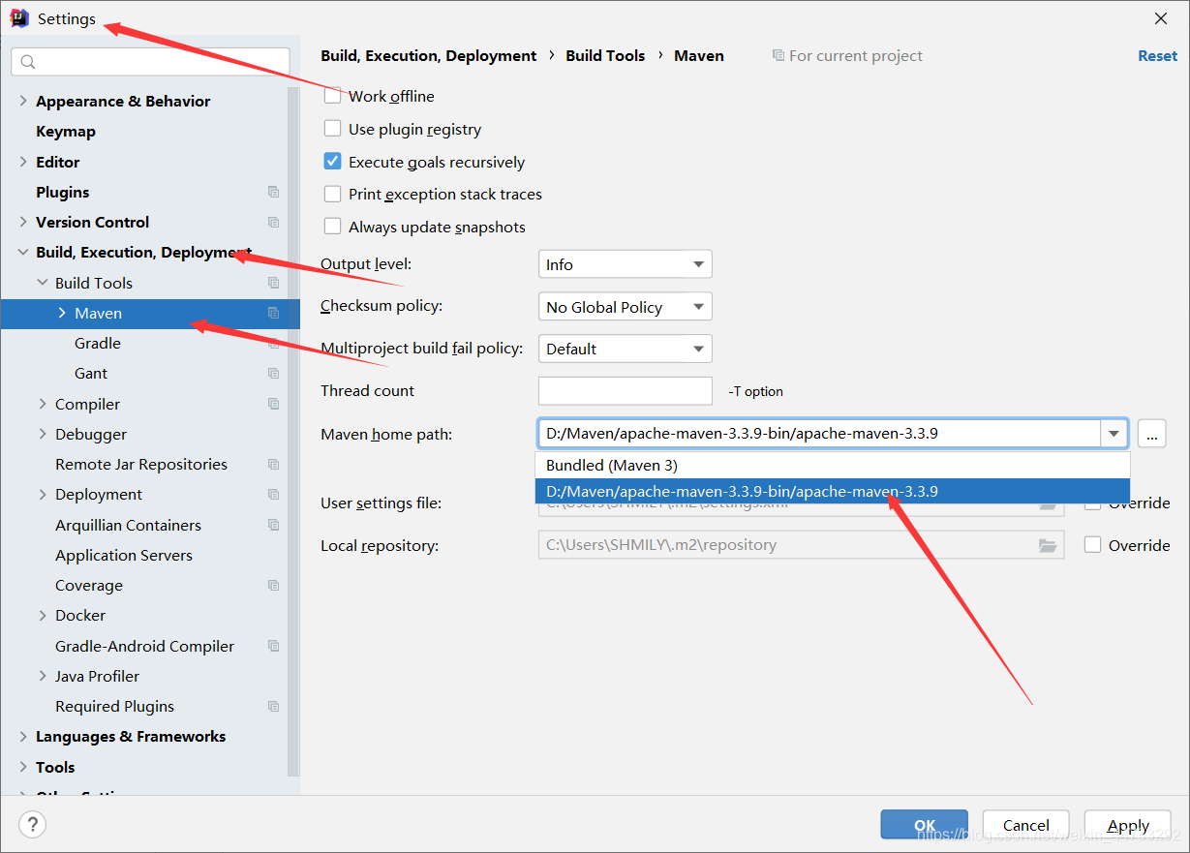1190x853 pixels.
Task: Click the project-level icon beside Required Plugins
Action: [x=274, y=706]
